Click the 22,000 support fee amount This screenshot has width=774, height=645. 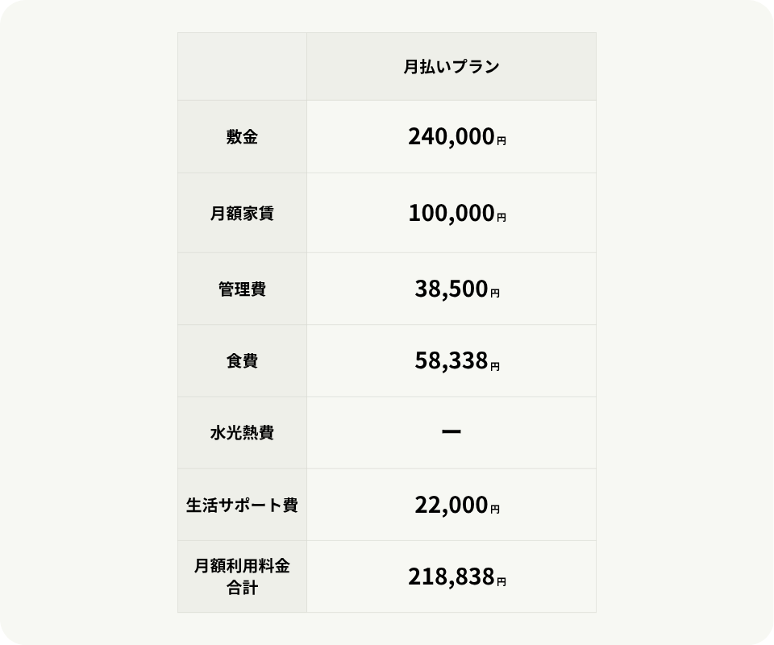point(451,506)
